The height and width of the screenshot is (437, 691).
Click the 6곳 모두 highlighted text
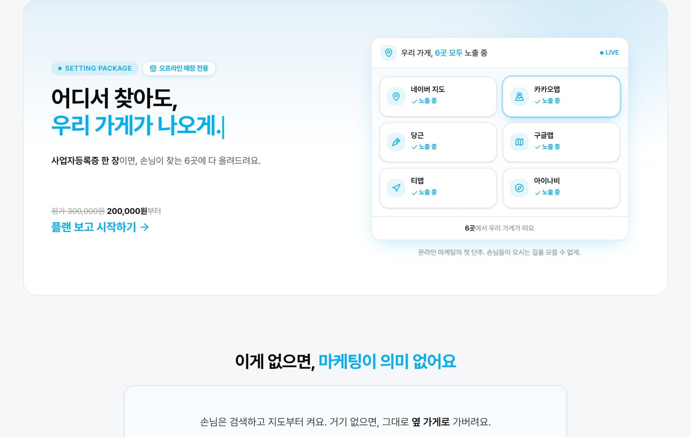click(x=448, y=53)
